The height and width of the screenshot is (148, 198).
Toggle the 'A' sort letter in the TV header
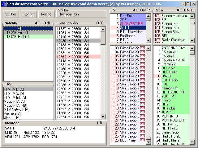(135, 10)
